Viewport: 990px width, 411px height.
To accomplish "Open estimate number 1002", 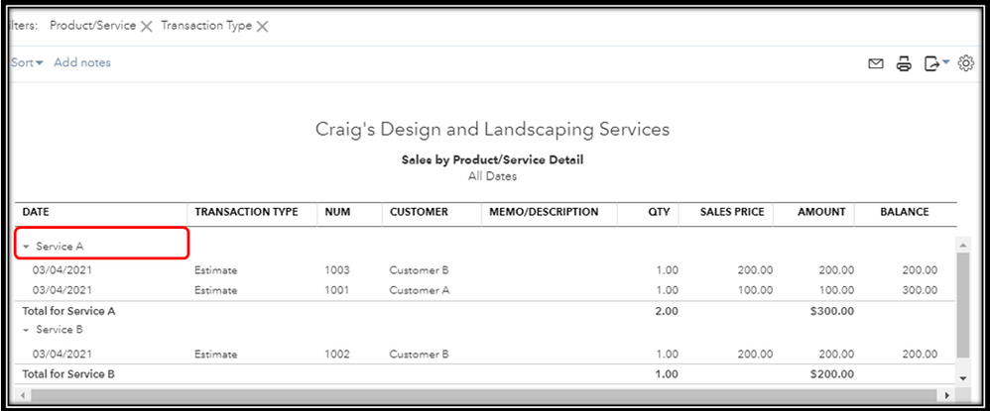I will 337,355.
